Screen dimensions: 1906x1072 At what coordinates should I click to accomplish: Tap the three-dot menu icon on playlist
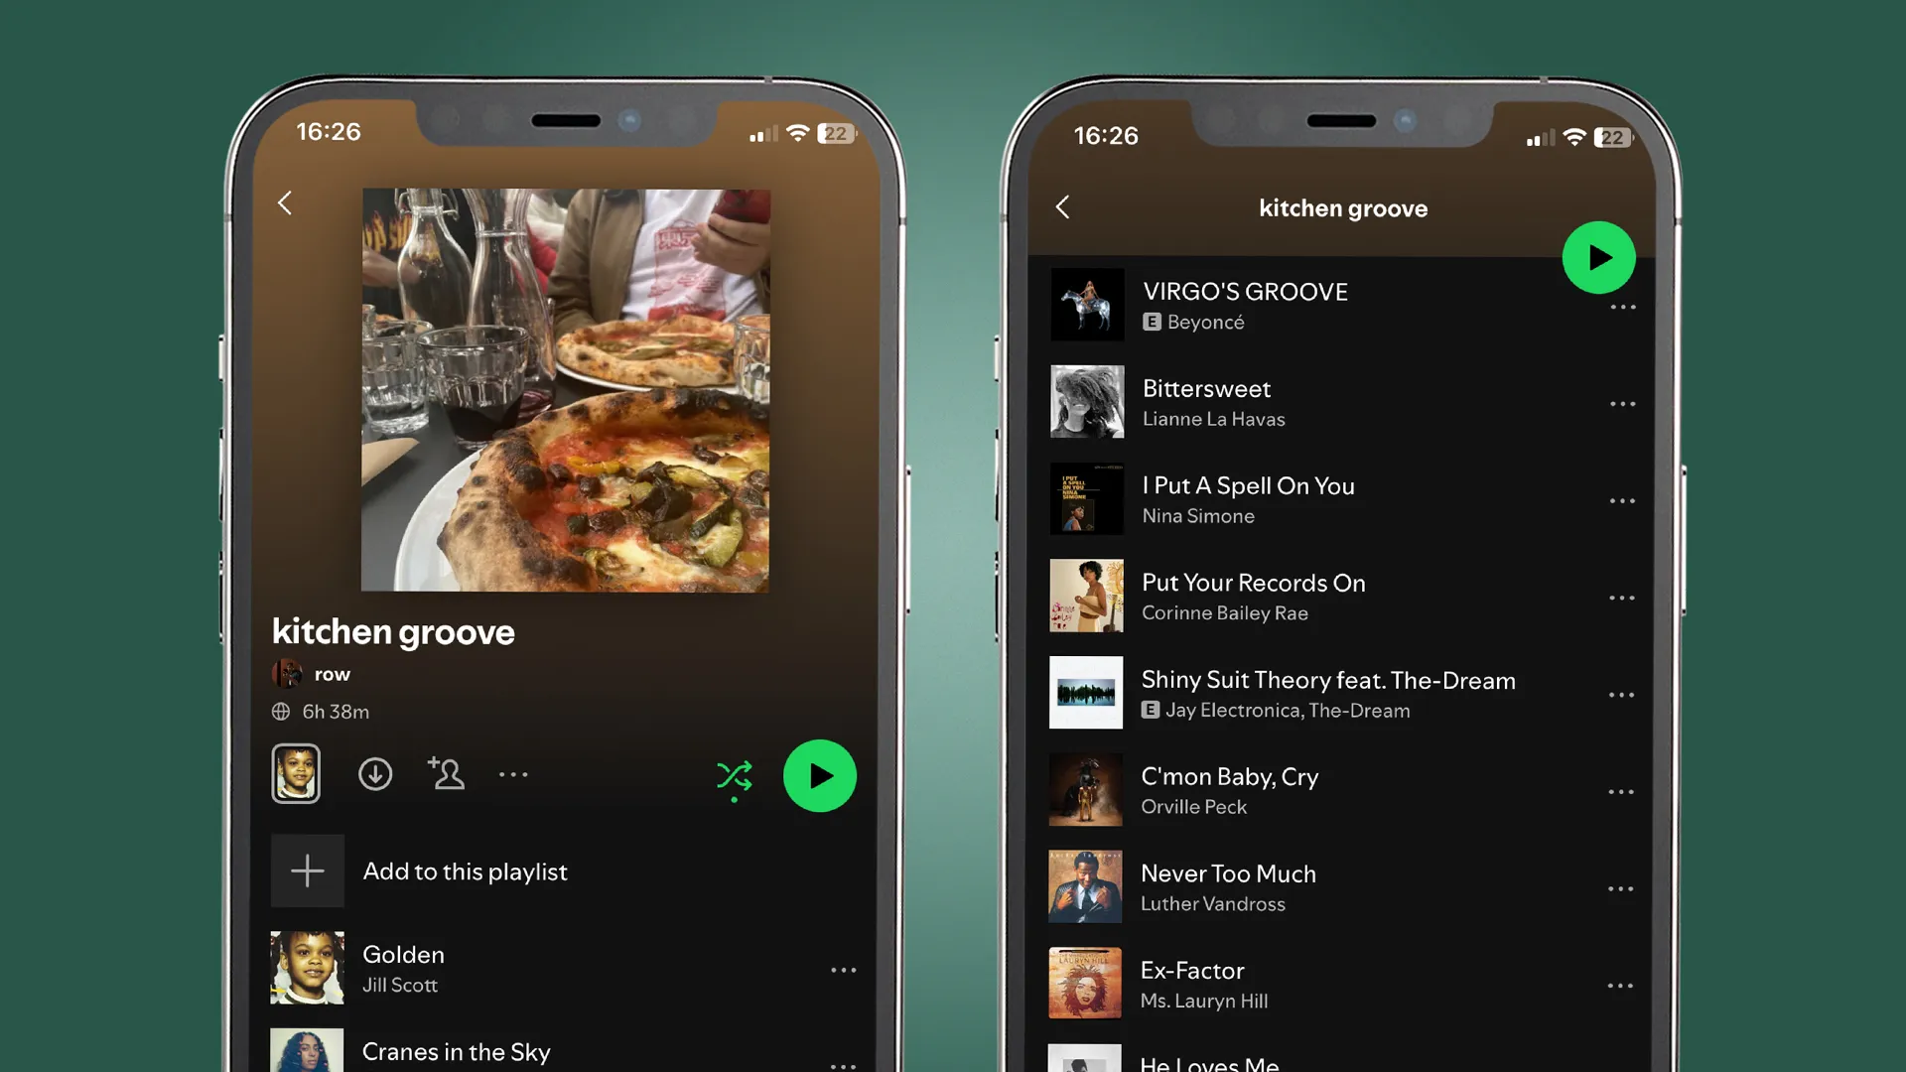coord(513,772)
